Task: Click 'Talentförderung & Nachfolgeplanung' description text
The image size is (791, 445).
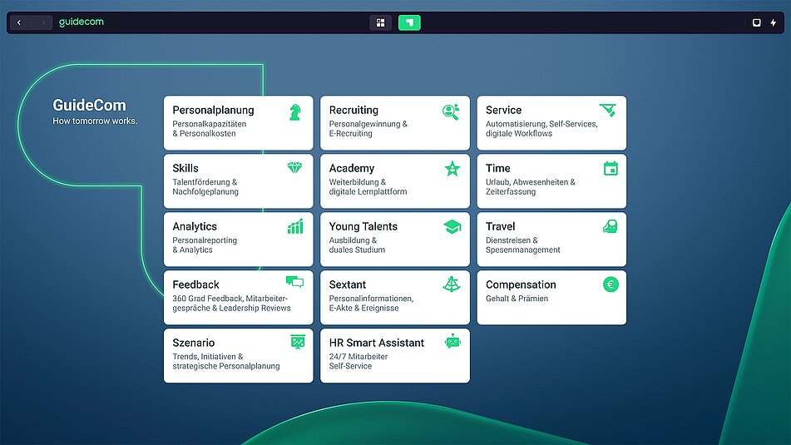Action: pyautogui.click(x=205, y=186)
